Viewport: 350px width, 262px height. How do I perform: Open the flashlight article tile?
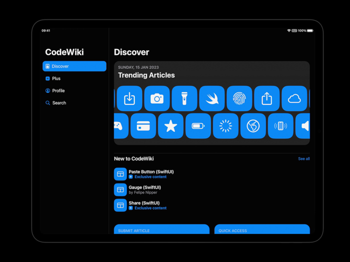(x=184, y=98)
